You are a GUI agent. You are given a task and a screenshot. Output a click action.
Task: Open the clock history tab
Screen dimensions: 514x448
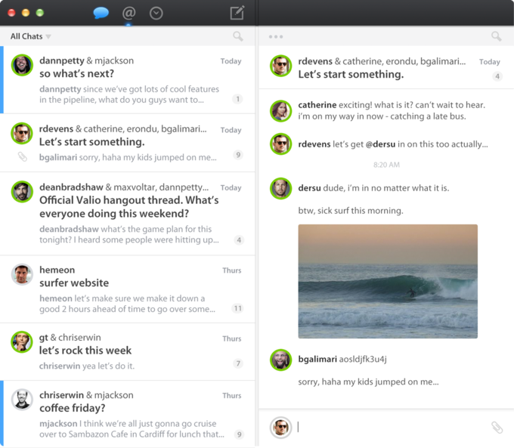coord(156,14)
